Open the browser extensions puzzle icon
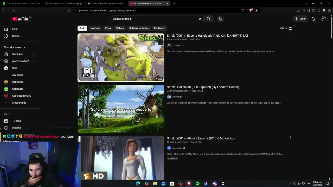The width and height of the screenshot is (333, 187). coord(298,10)
